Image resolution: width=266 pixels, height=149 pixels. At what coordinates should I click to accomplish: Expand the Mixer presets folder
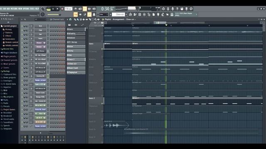pos(8,64)
